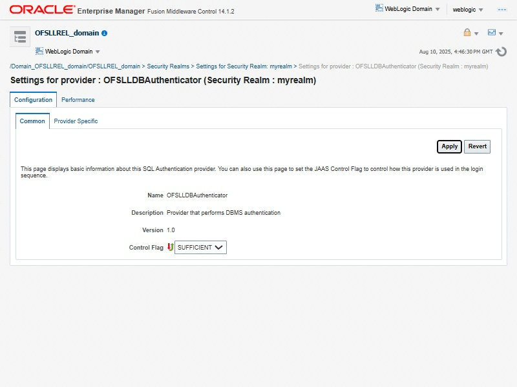Screen dimensions: 517x387
Task: Switch to the Provider Specific subtab
Action: point(76,121)
